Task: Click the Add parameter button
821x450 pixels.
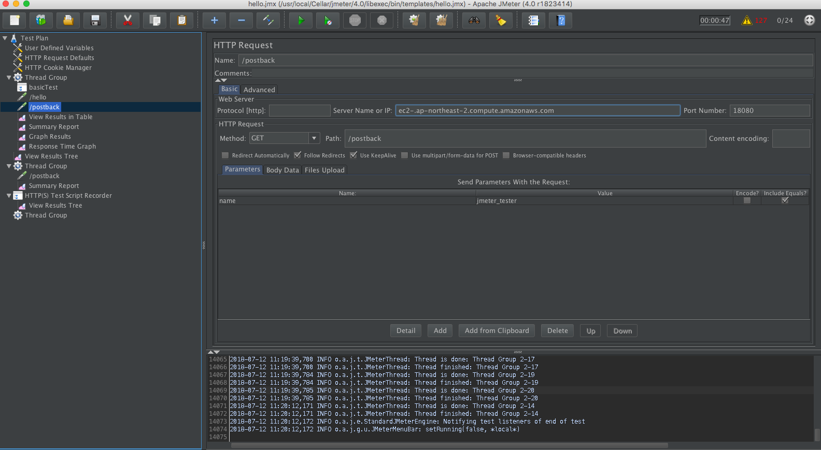Action: [x=440, y=331]
